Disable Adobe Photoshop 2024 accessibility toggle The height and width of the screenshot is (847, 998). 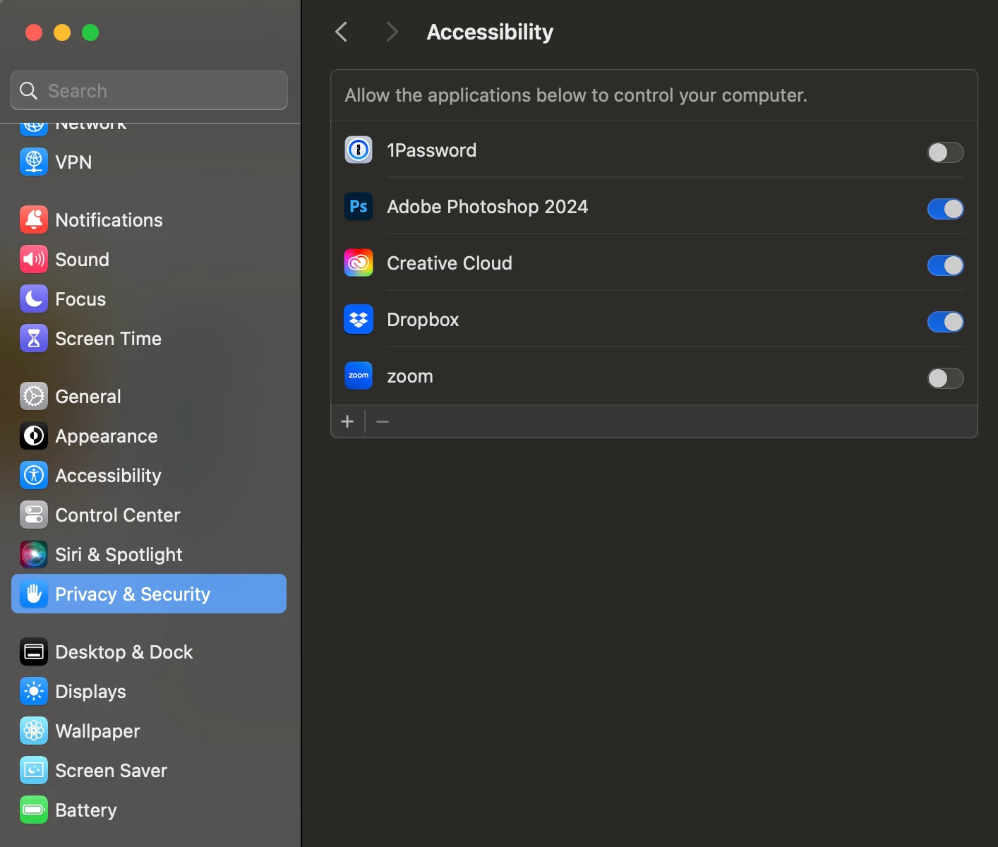[x=945, y=209]
